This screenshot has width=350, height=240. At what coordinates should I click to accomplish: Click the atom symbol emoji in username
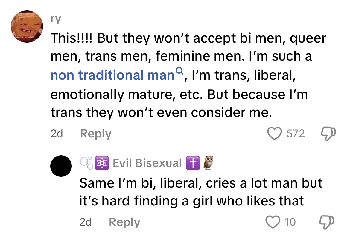[x=102, y=163]
